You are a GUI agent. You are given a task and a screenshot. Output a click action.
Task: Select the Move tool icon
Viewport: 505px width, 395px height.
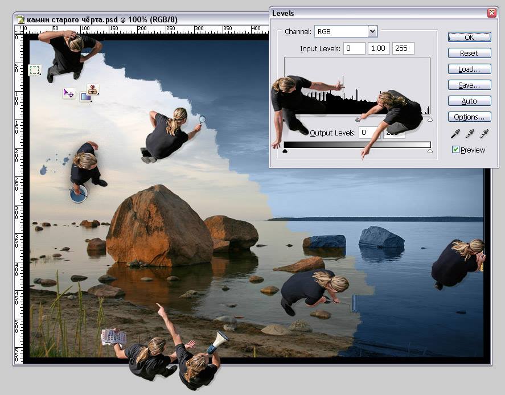pos(69,93)
